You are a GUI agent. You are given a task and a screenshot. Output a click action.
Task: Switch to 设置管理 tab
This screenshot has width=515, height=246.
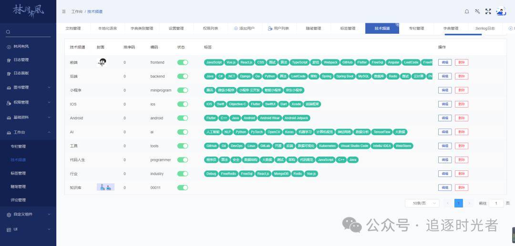pyautogui.click(x=176, y=29)
